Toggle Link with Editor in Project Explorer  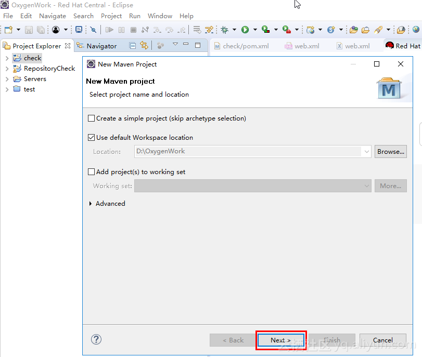[x=144, y=45]
